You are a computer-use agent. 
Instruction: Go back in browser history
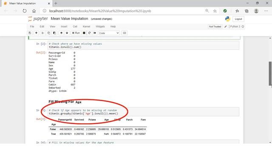pyautogui.click(x=6, y=11)
